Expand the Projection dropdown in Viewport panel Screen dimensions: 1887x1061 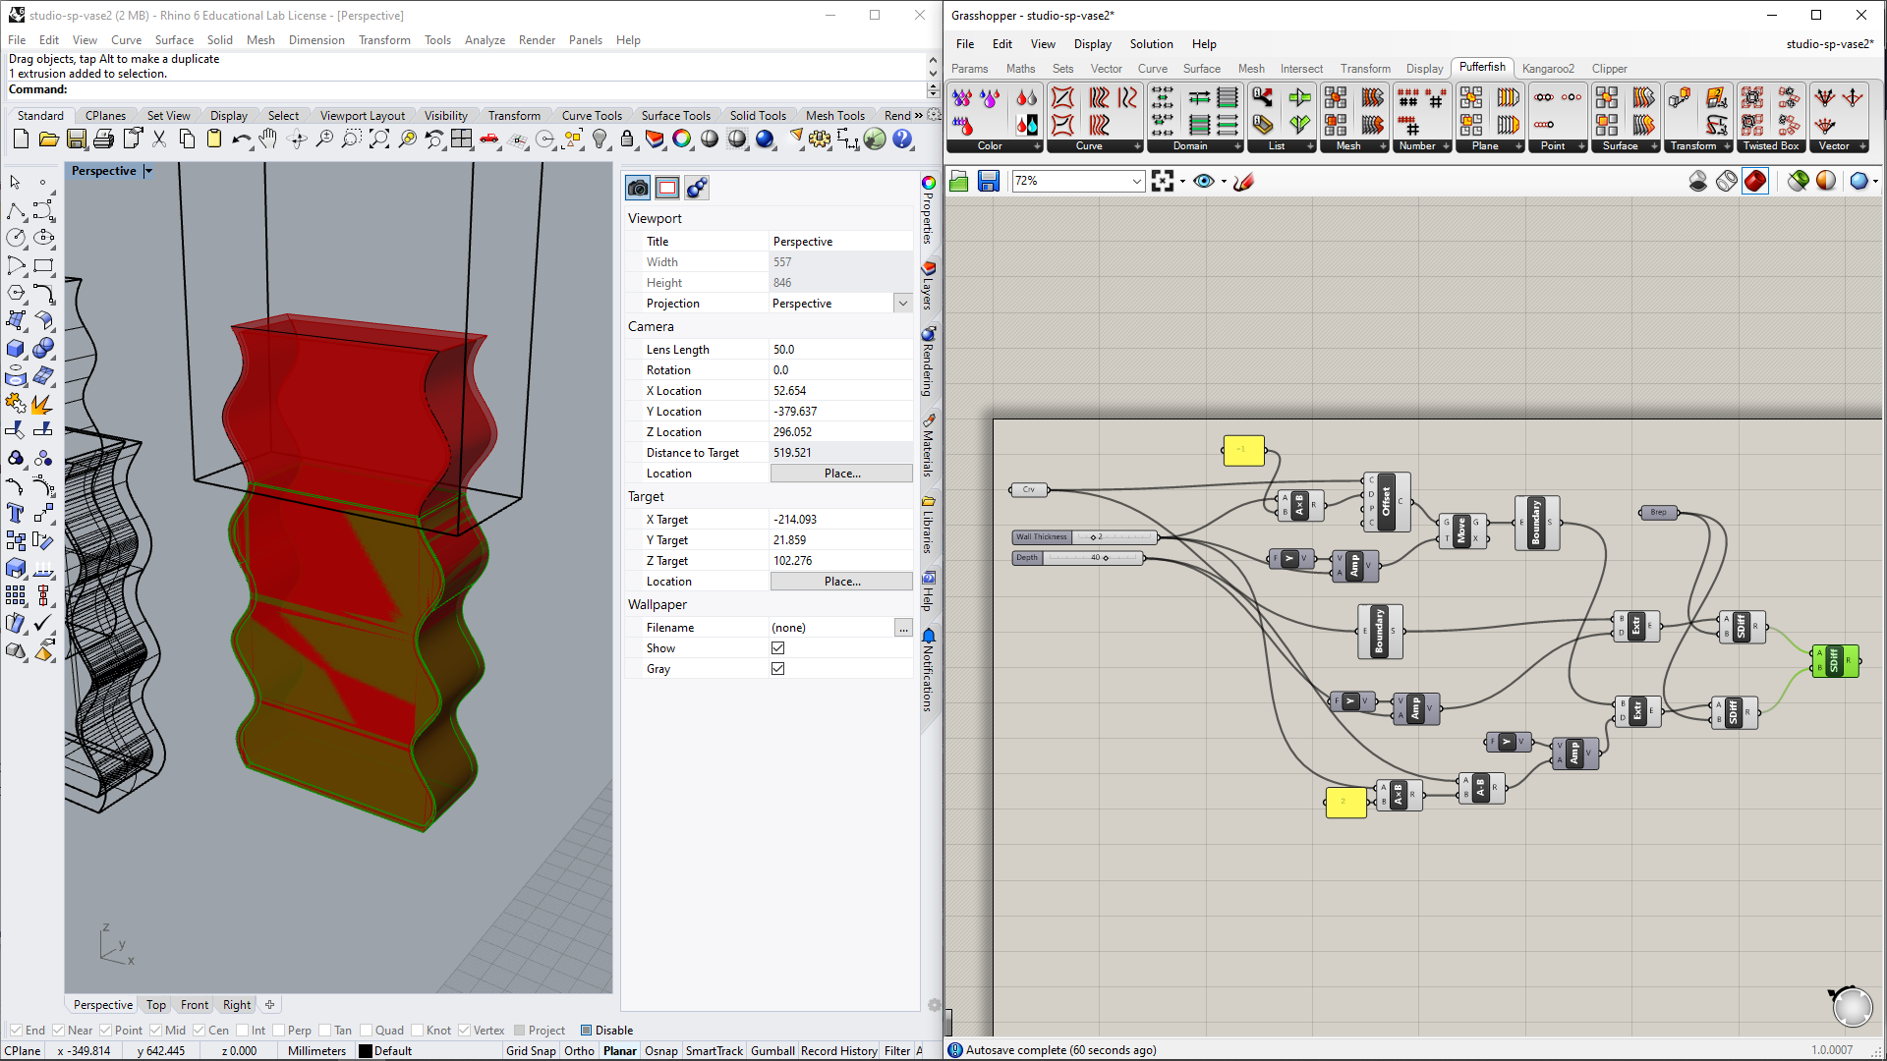pos(903,304)
